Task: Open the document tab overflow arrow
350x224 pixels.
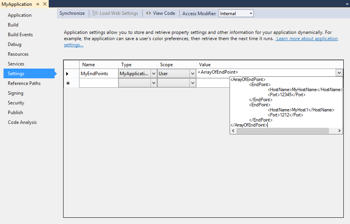Action: pos(347,4)
